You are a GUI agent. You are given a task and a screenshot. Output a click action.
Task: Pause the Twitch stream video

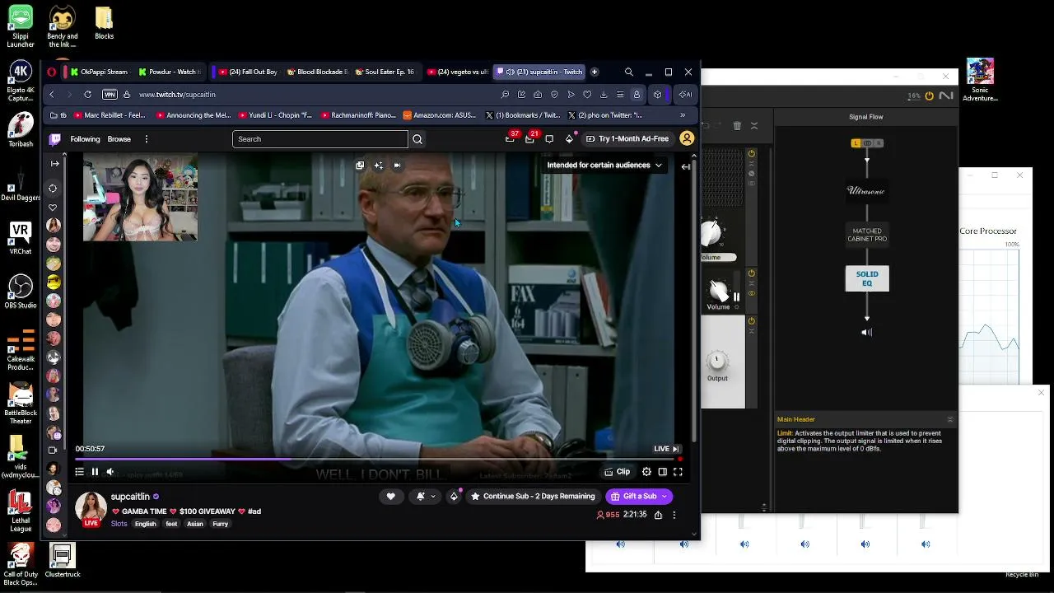coord(95,472)
